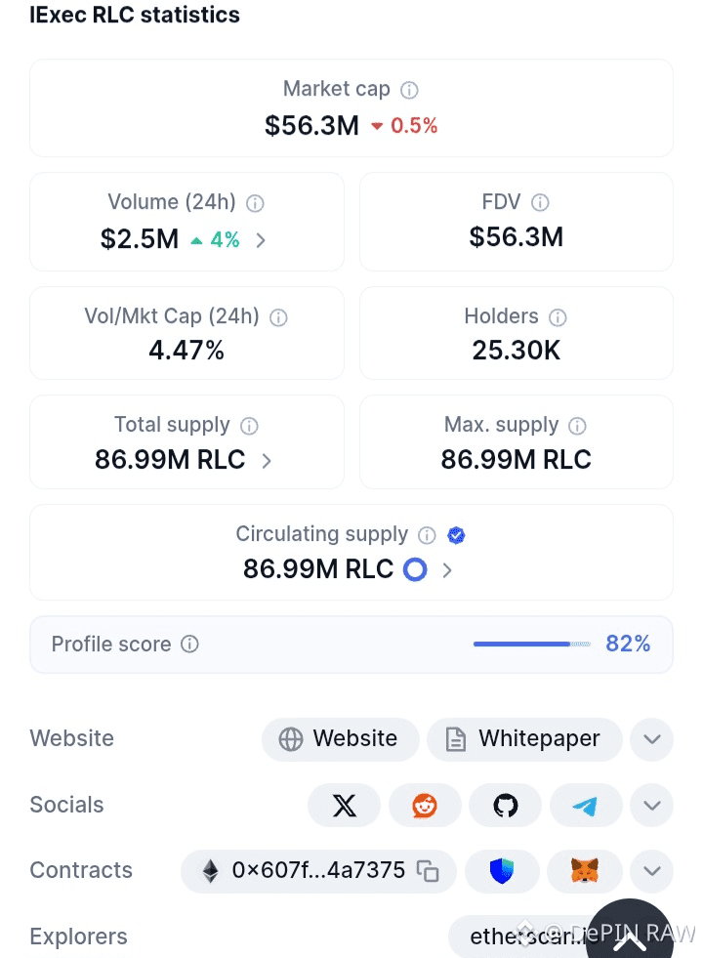Open the X (Twitter) social link

tap(345, 806)
